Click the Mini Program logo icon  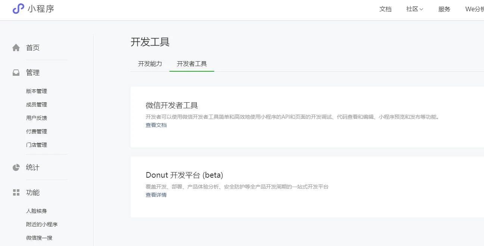(18, 9)
